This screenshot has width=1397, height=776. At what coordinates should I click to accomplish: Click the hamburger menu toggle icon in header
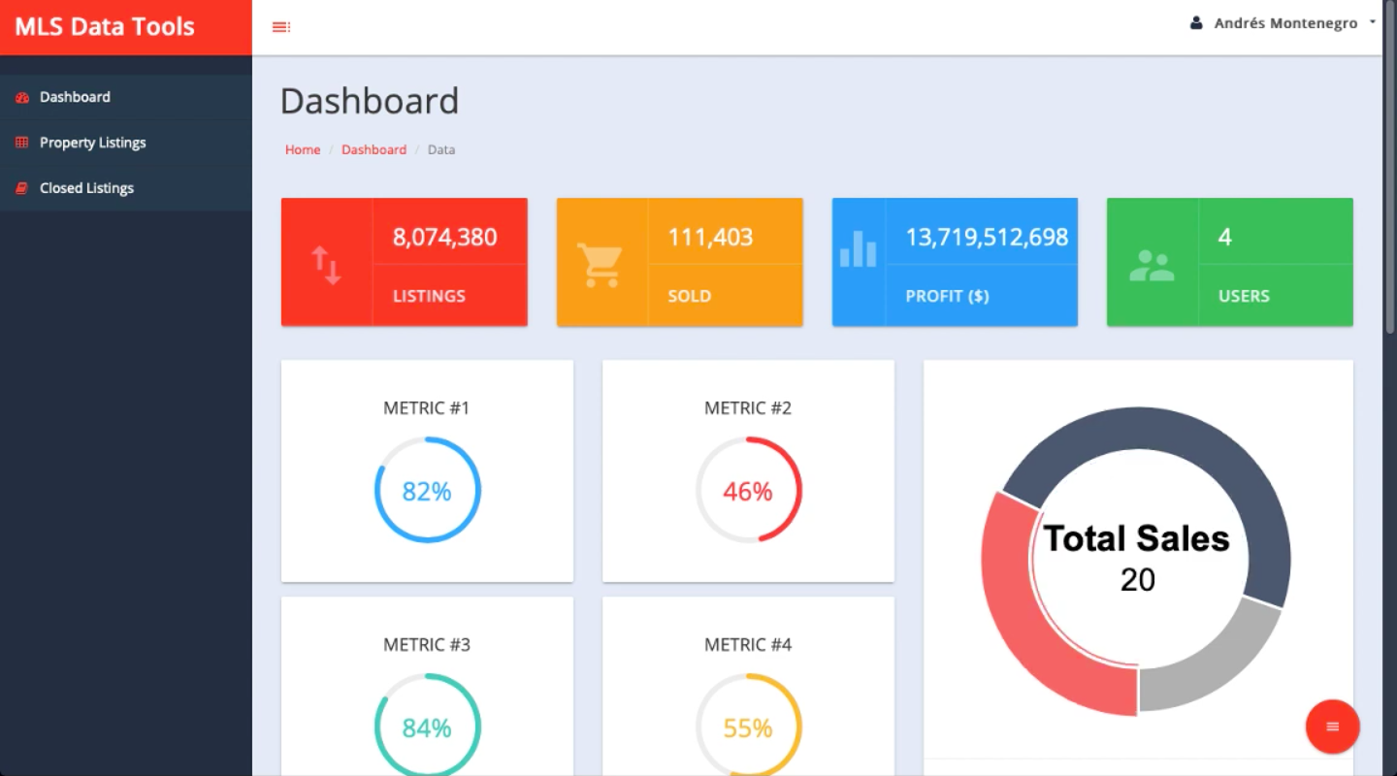point(281,27)
